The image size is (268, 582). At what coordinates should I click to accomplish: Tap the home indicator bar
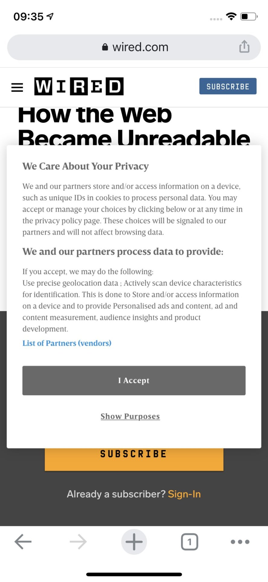click(x=134, y=574)
